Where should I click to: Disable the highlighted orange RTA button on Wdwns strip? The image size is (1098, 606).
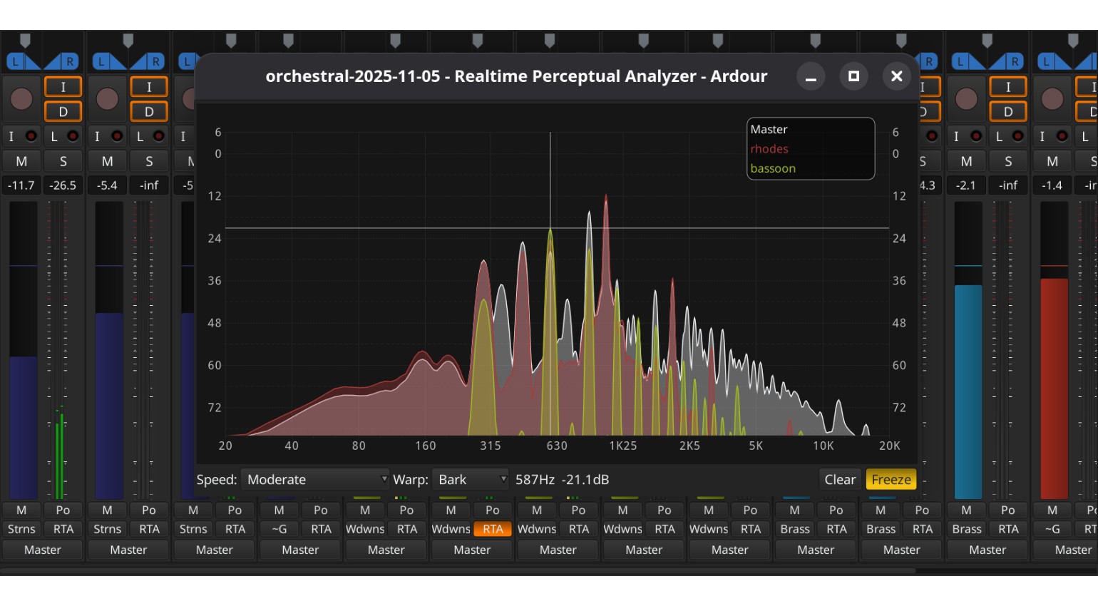click(x=493, y=529)
